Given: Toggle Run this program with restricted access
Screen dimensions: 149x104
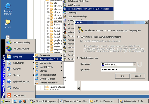Looking at the screenshot, I should tap(81, 41).
